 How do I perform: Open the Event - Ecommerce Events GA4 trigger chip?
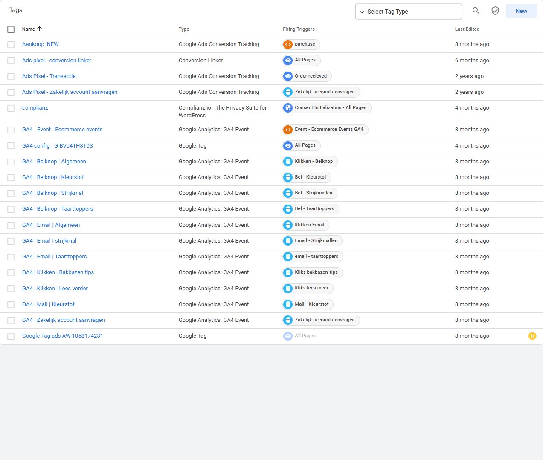click(325, 129)
